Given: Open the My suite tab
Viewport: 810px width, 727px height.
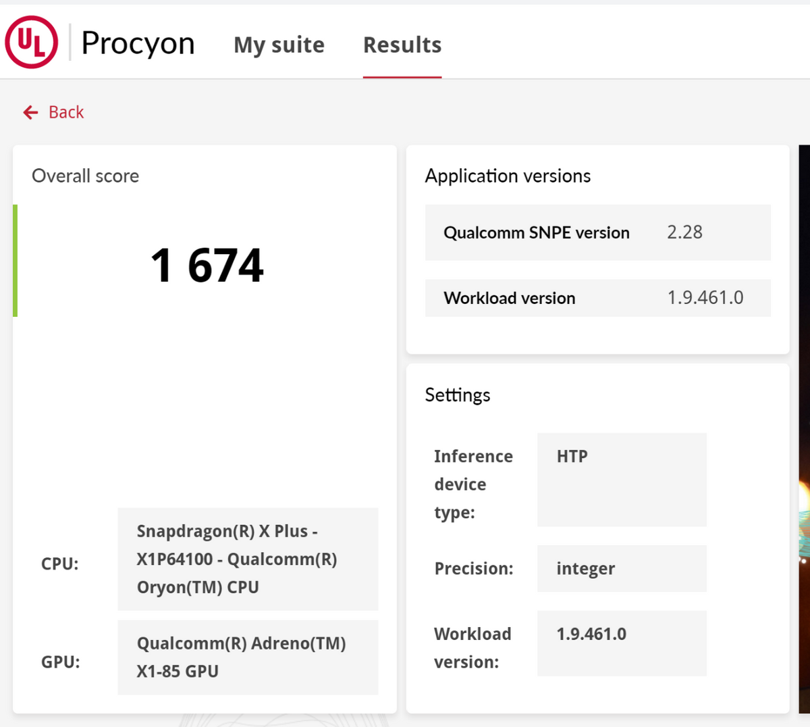Looking at the screenshot, I should [x=279, y=45].
